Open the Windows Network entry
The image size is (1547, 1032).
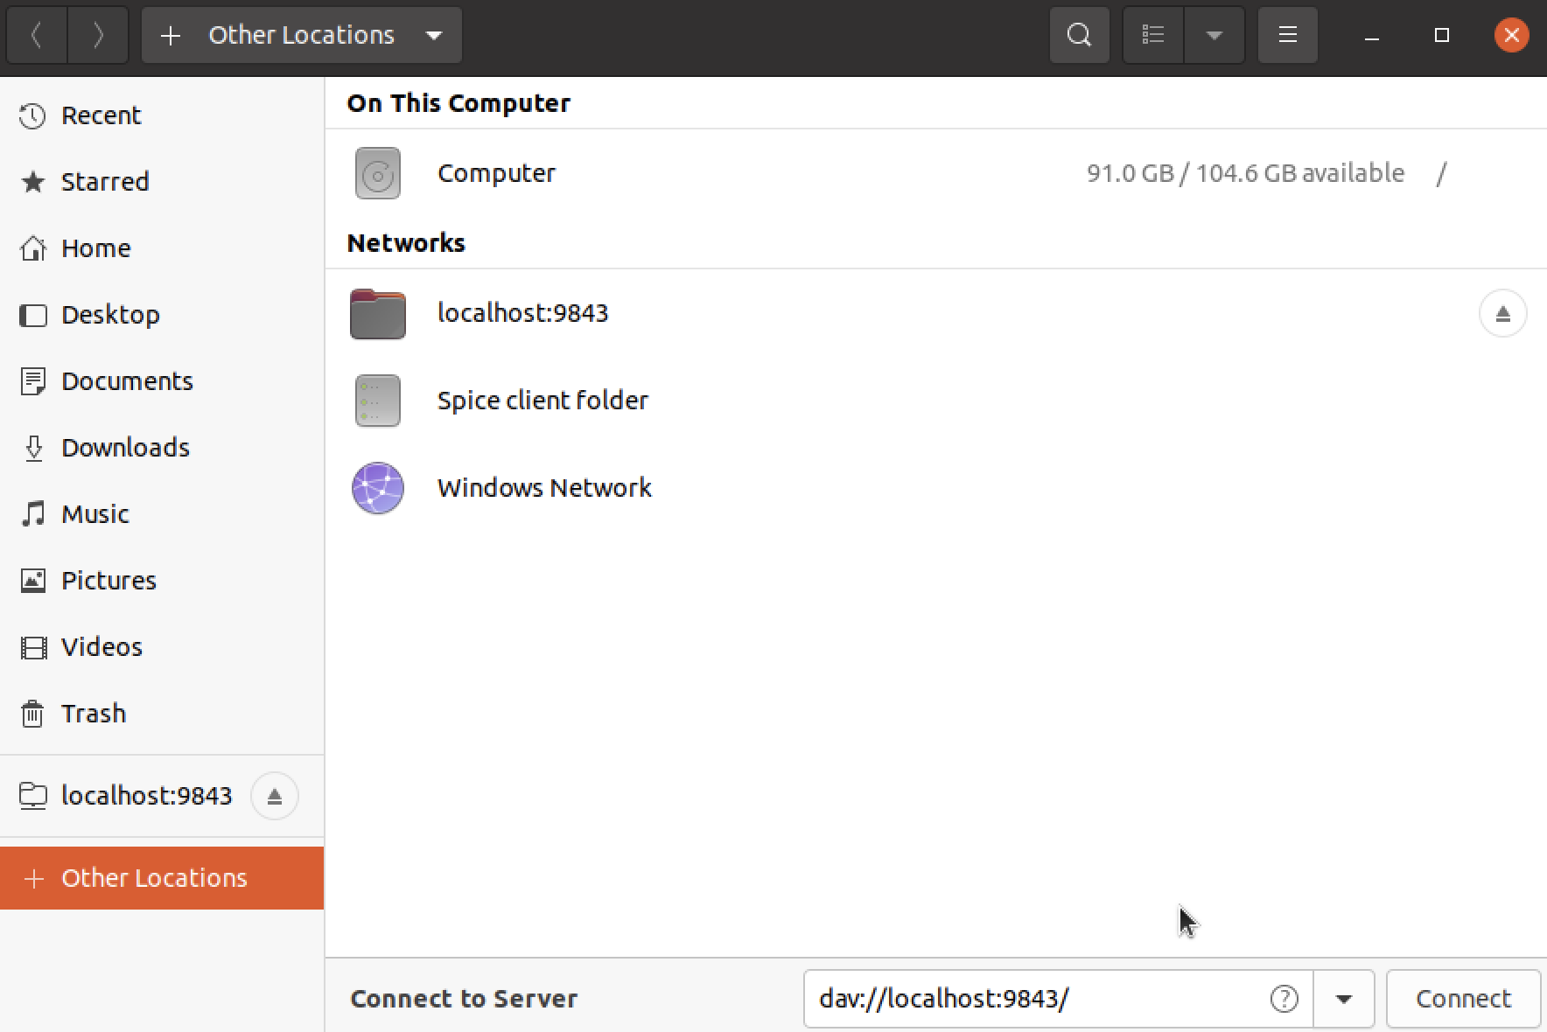click(x=936, y=488)
